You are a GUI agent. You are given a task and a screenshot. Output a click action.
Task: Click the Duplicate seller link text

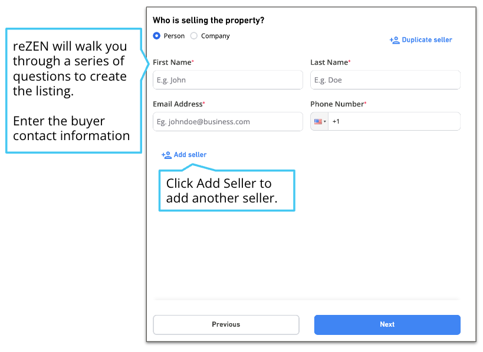click(427, 39)
